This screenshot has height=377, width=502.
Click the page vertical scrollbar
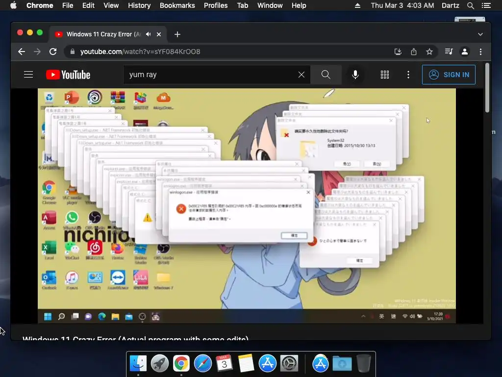[x=487, y=88]
